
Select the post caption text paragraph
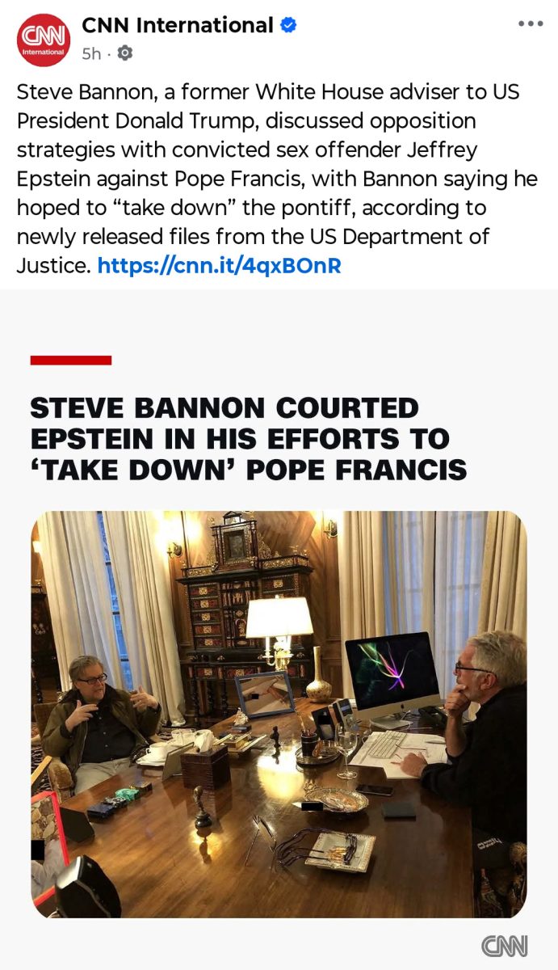click(277, 178)
